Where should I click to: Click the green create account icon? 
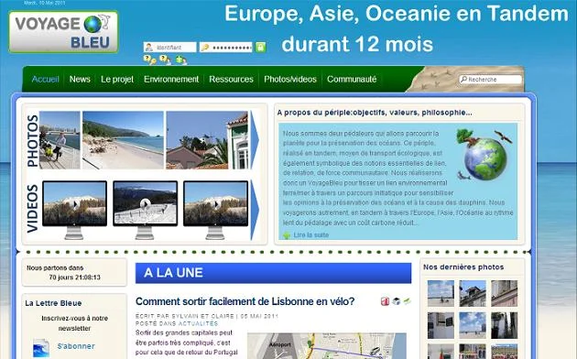click(x=180, y=60)
